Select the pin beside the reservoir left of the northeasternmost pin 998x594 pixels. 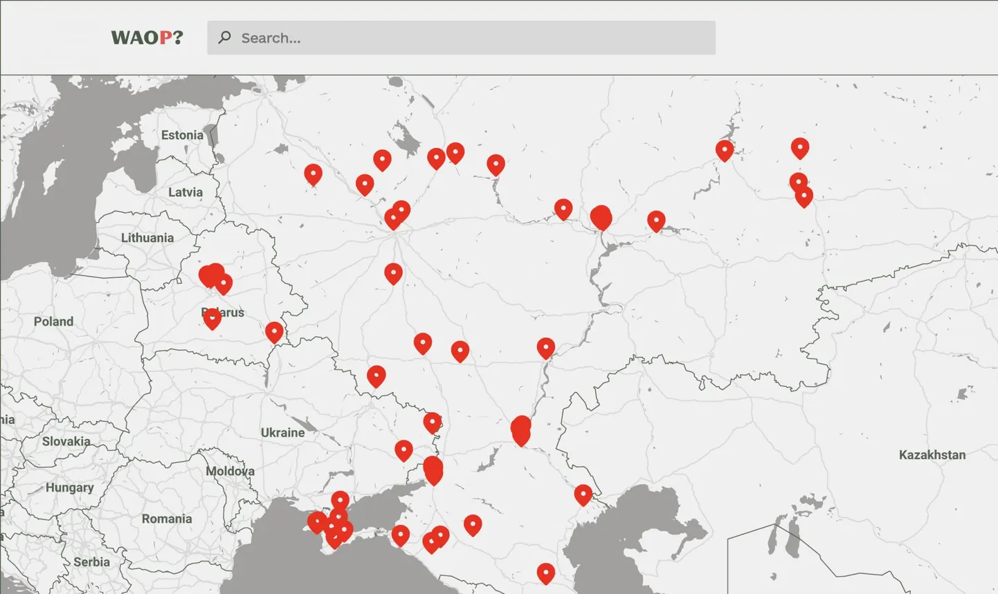coord(725,150)
